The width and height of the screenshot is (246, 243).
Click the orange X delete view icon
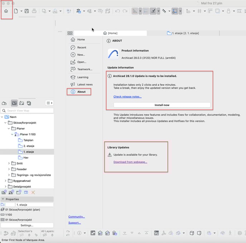pyautogui.click(x=33, y=192)
